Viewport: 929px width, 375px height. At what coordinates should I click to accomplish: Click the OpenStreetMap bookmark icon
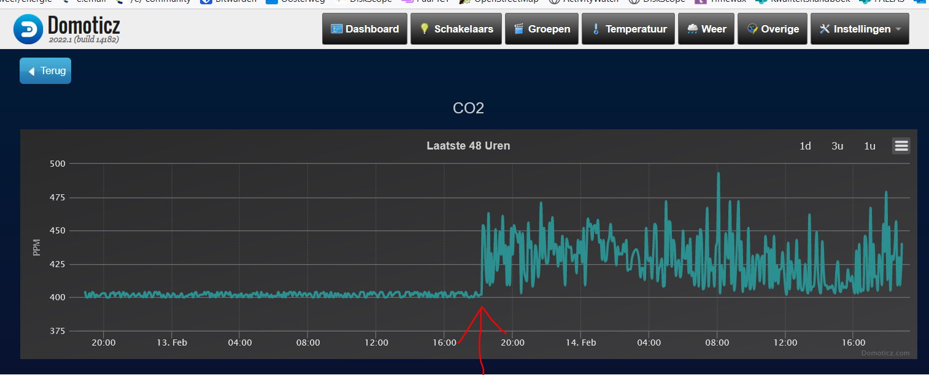coord(465,1)
